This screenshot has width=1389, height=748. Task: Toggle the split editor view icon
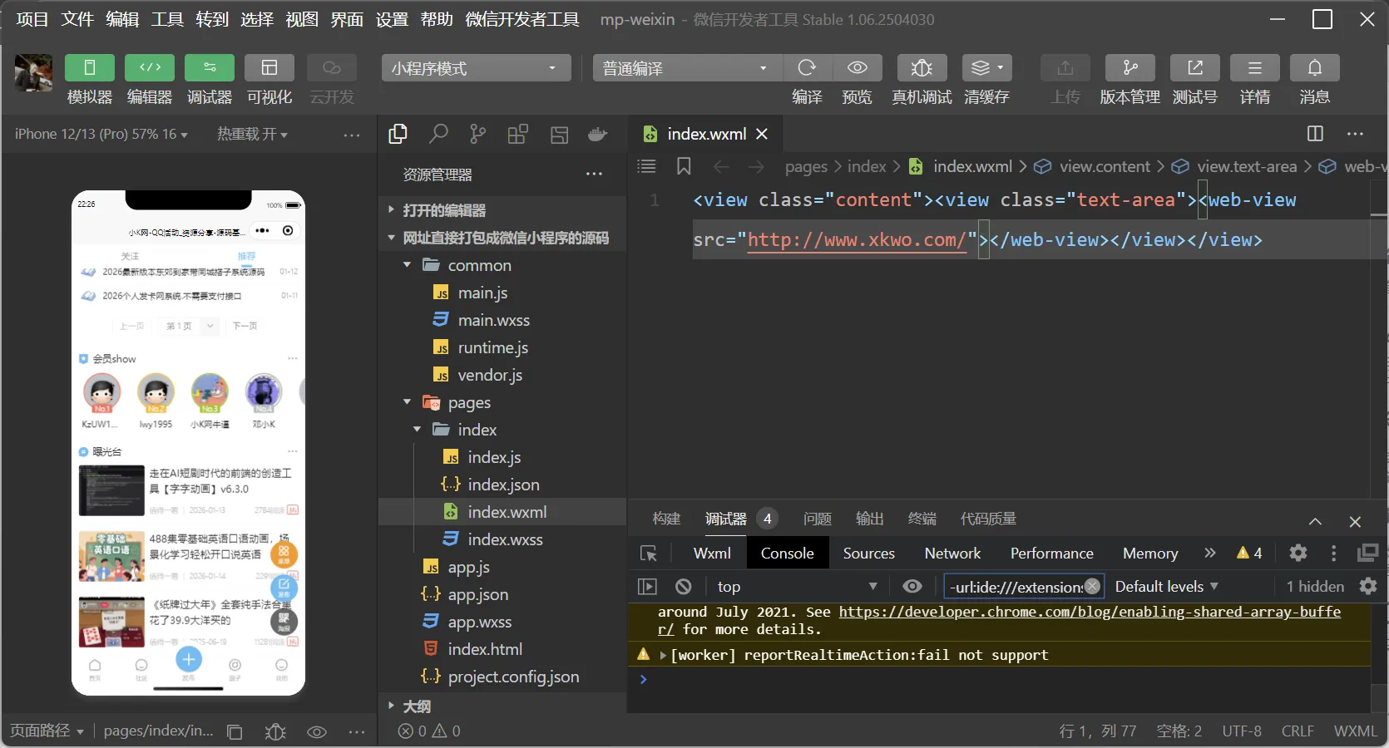[1315, 134]
